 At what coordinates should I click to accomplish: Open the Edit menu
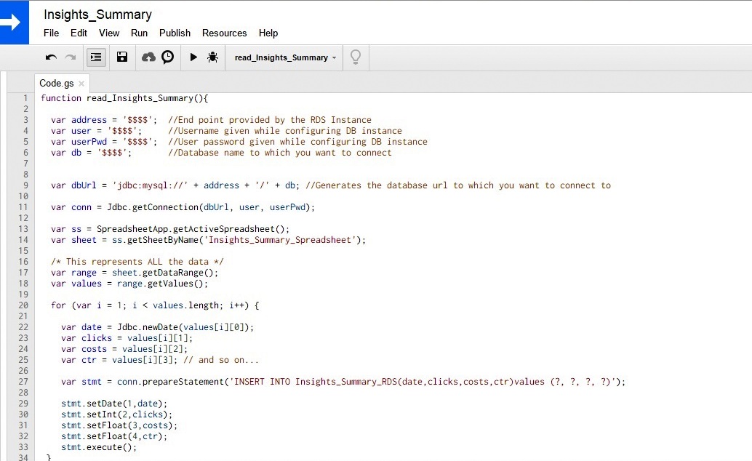point(79,33)
